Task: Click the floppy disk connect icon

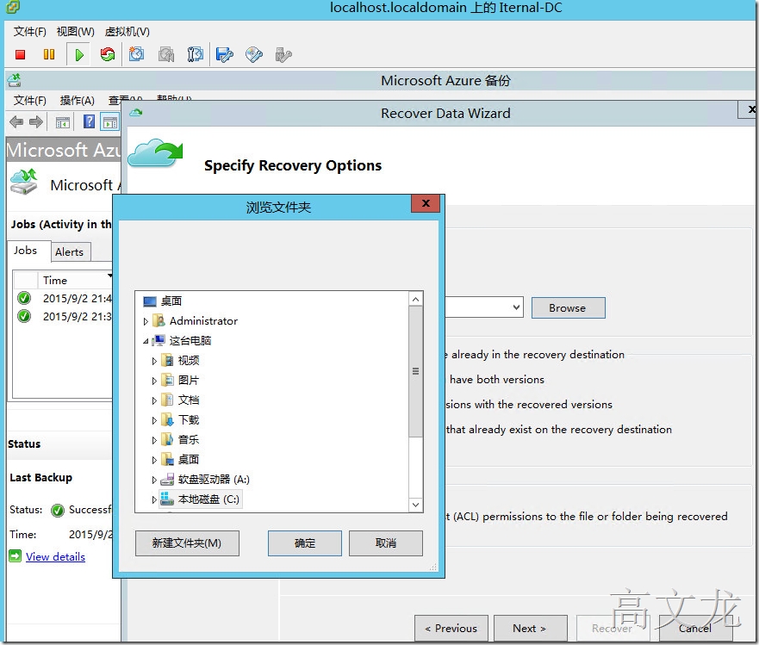Action: click(225, 54)
